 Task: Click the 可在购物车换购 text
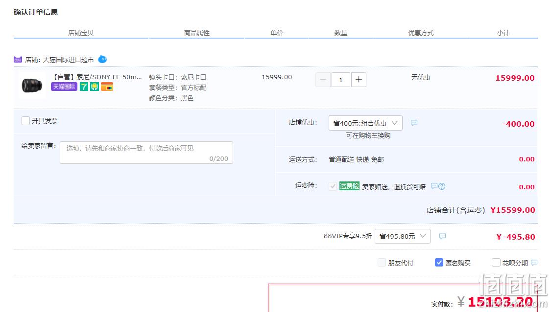(x=368, y=135)
